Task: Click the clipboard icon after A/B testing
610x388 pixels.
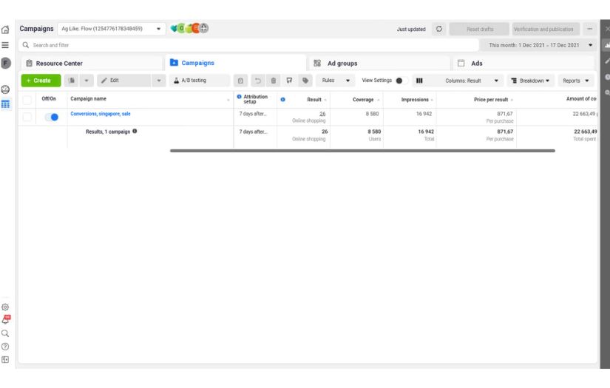Action: click(240, 81)
